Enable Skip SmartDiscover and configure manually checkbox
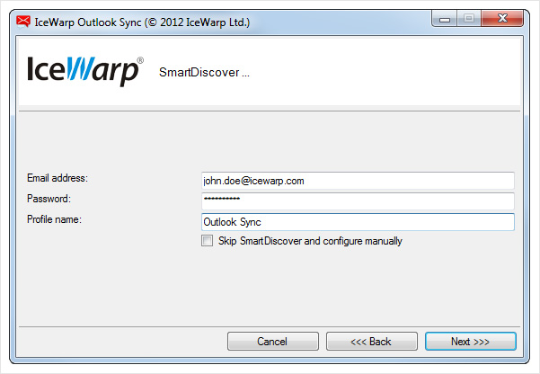This screenshot has width=540, height=374. tap(207, 241)
